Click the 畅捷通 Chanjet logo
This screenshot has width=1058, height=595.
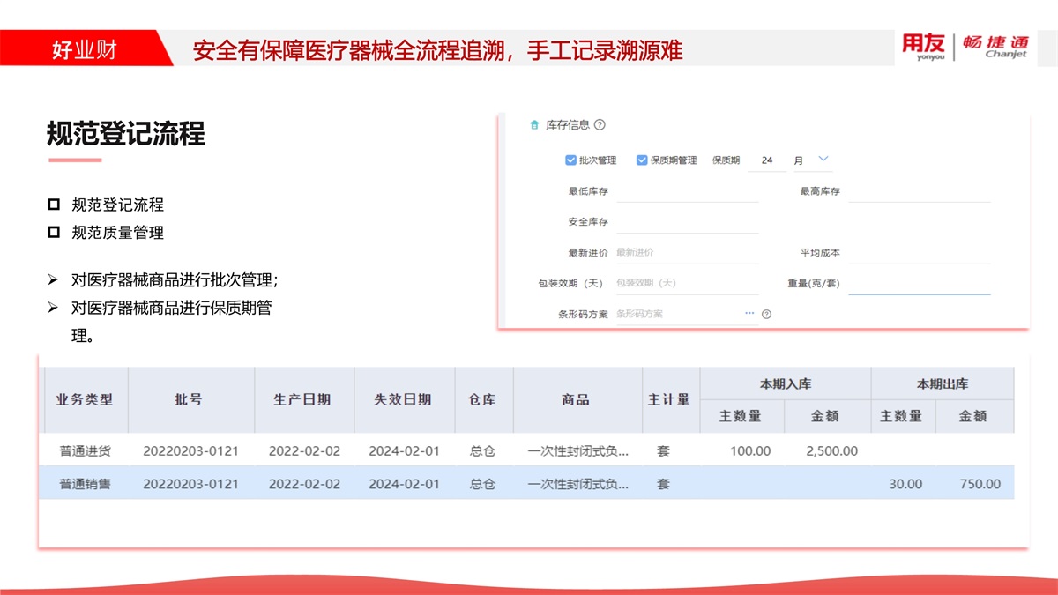995,47
